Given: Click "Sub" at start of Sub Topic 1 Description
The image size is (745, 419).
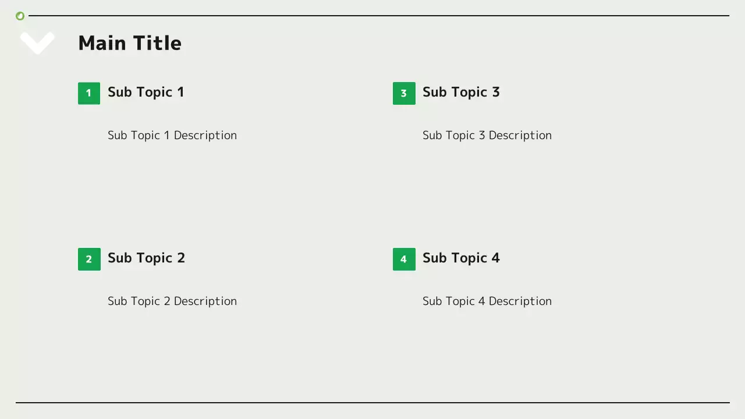Looking at the screenshot, I should point(117,135).
